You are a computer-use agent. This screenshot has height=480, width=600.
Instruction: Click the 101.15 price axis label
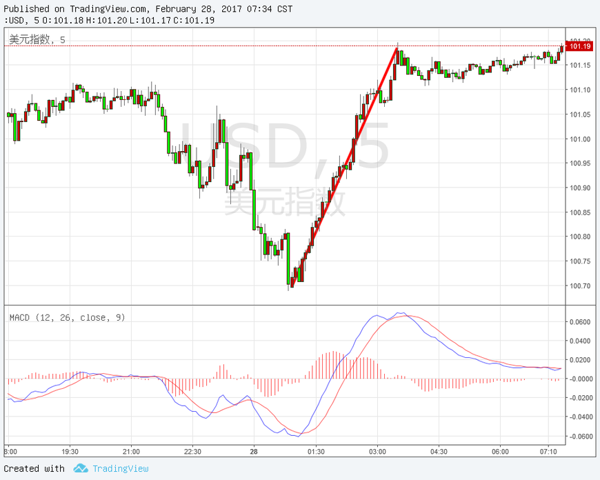(x=580, y=66)
